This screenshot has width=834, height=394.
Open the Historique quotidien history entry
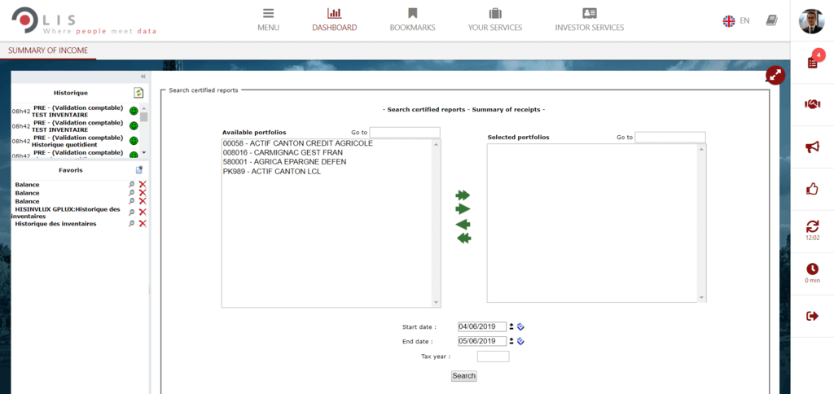(x=77, y=141)
